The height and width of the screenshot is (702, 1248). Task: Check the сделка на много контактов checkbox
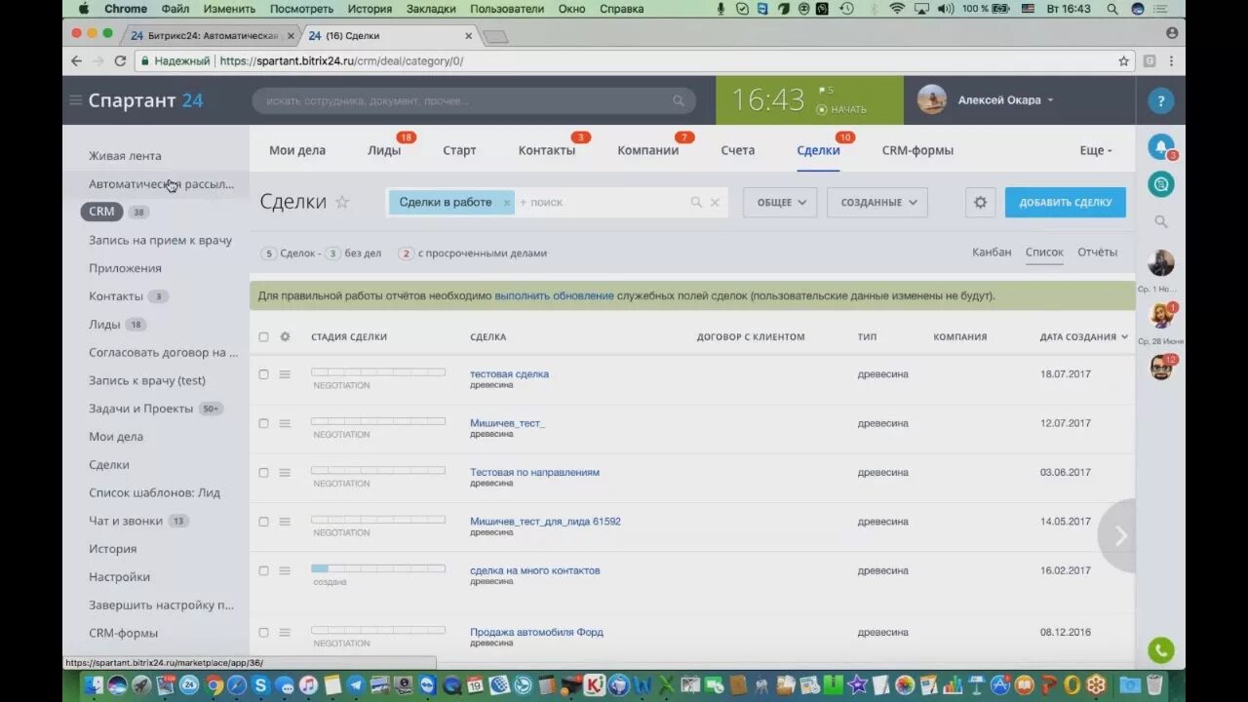[263, 570]
